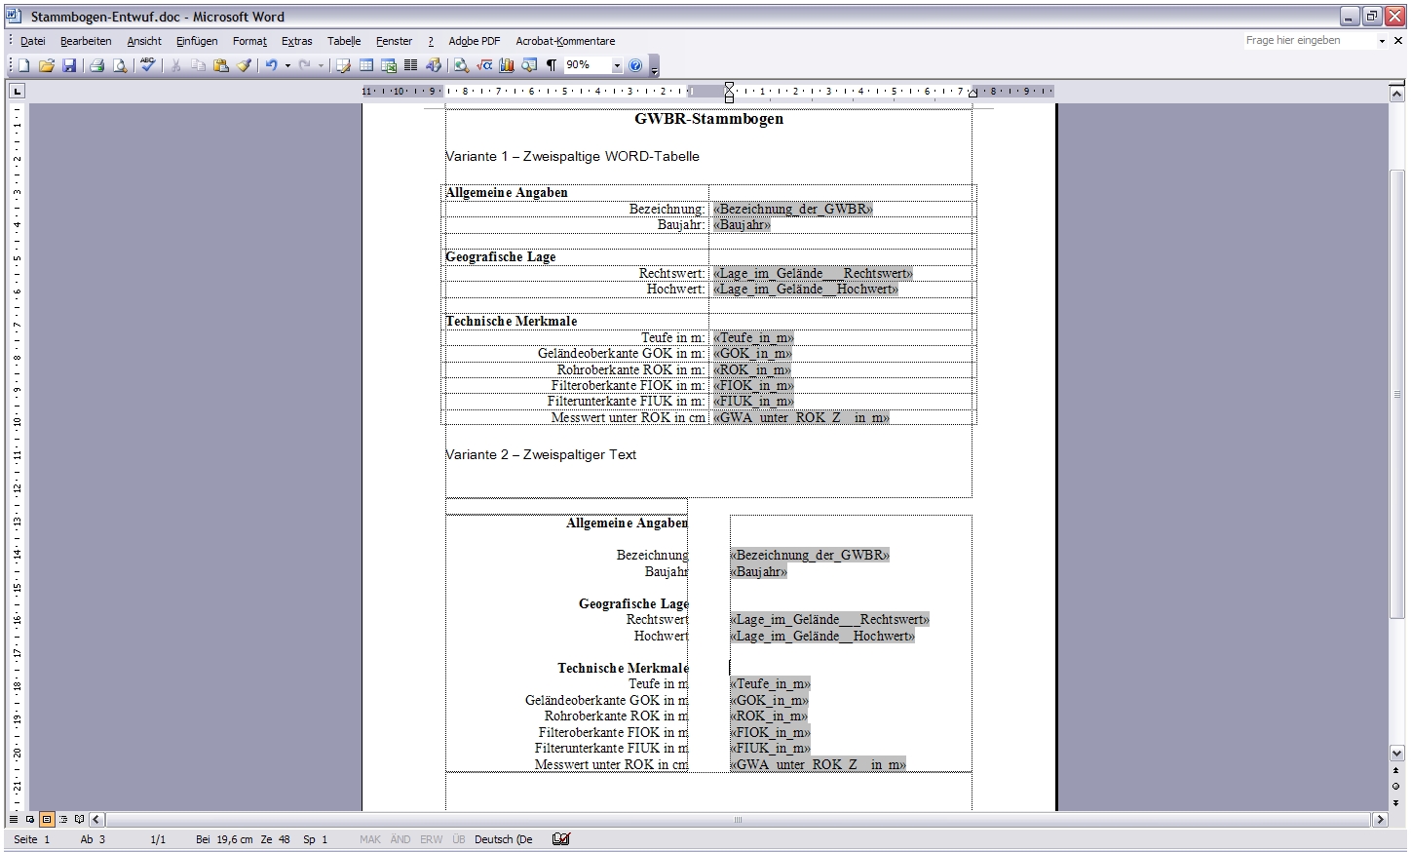This screenshot has width=1411, height=852.
Task: Click the Copy icon in the toolbar
Action: 198,65
